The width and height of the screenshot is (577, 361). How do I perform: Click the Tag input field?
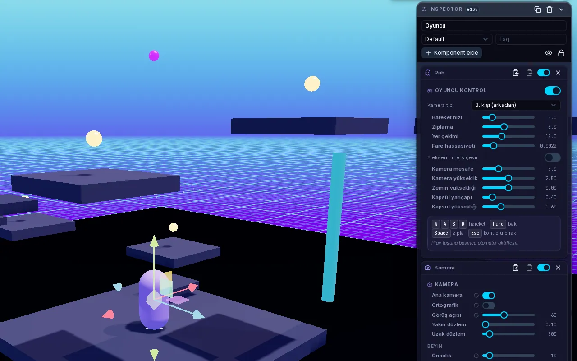(531, 39)
